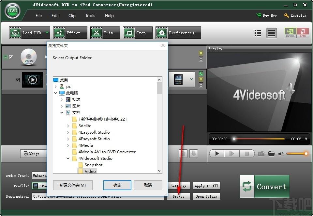This screenshot has height=216, width=313.
Task: Click the preview progress slider
Action: (259, 139)
